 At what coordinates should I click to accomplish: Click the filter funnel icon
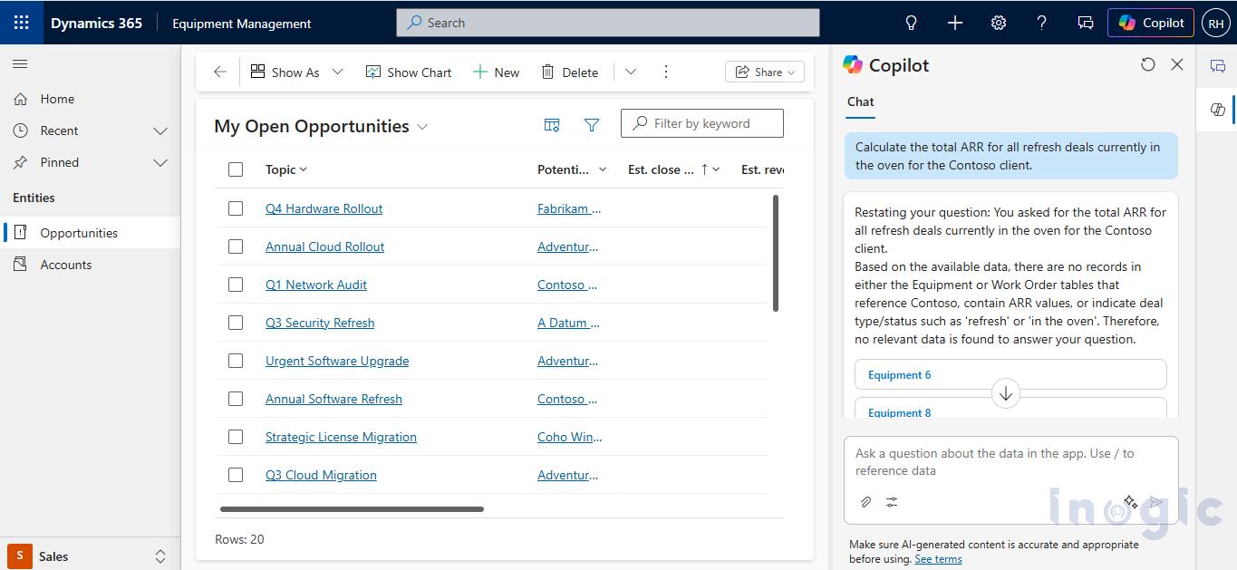[592, 125]
